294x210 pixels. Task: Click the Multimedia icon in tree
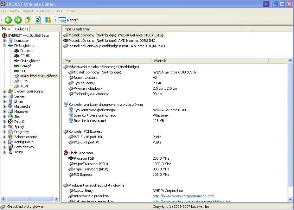point(10,106)
